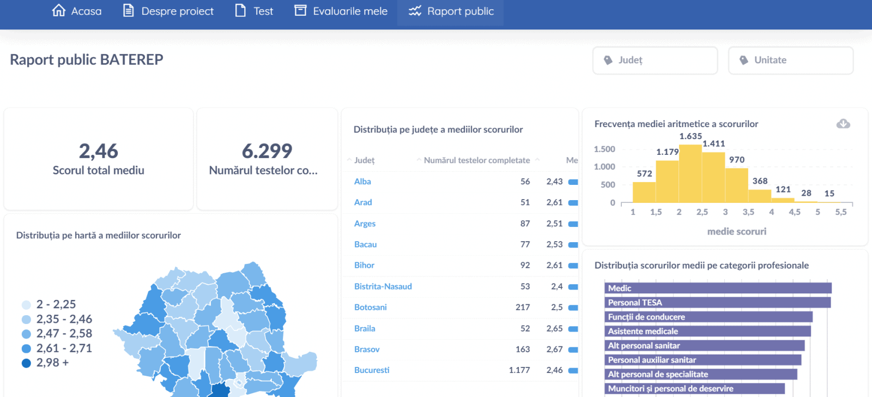
Task: Click the Test page icon
Action: 240,10
